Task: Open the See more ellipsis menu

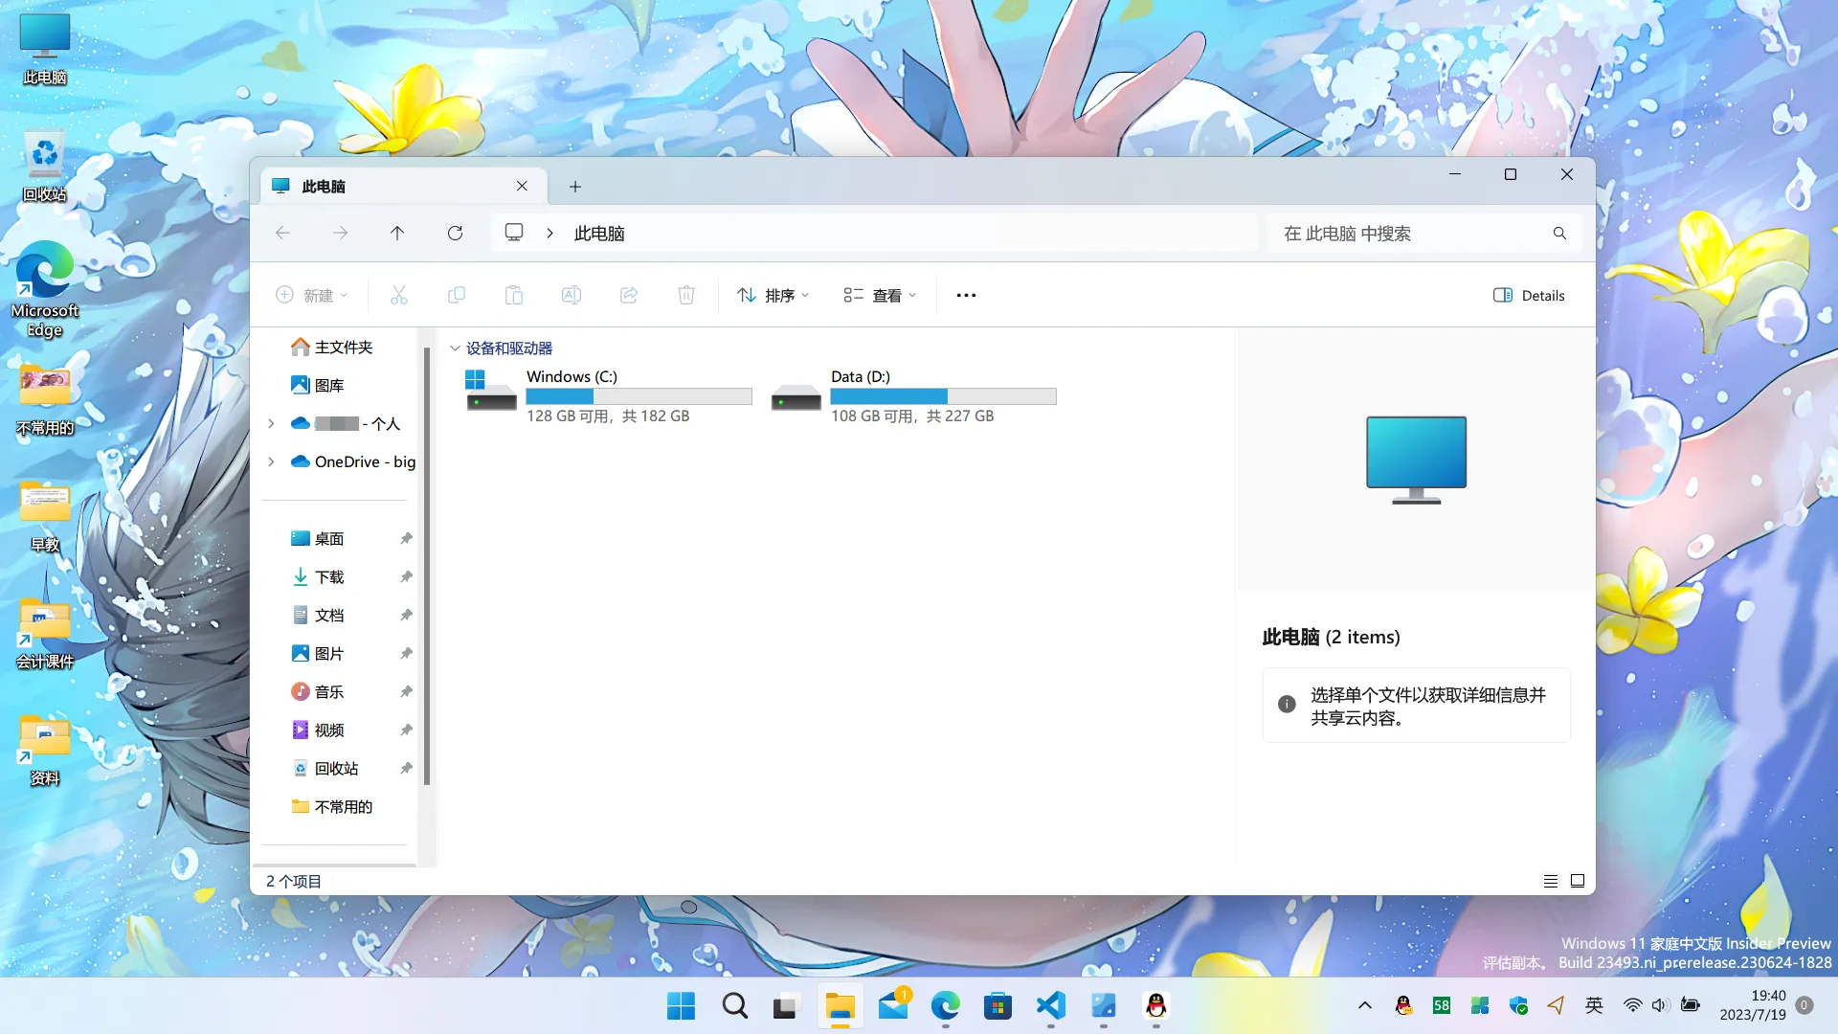Action: pyautogui.click(x=966, y=295)
